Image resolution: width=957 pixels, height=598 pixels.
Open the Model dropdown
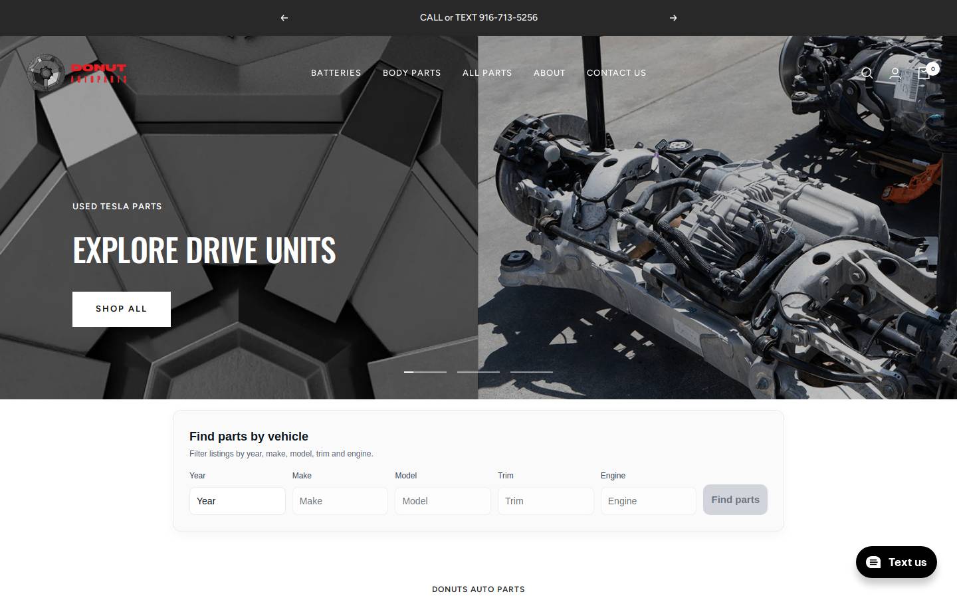[x=443, y=501]
